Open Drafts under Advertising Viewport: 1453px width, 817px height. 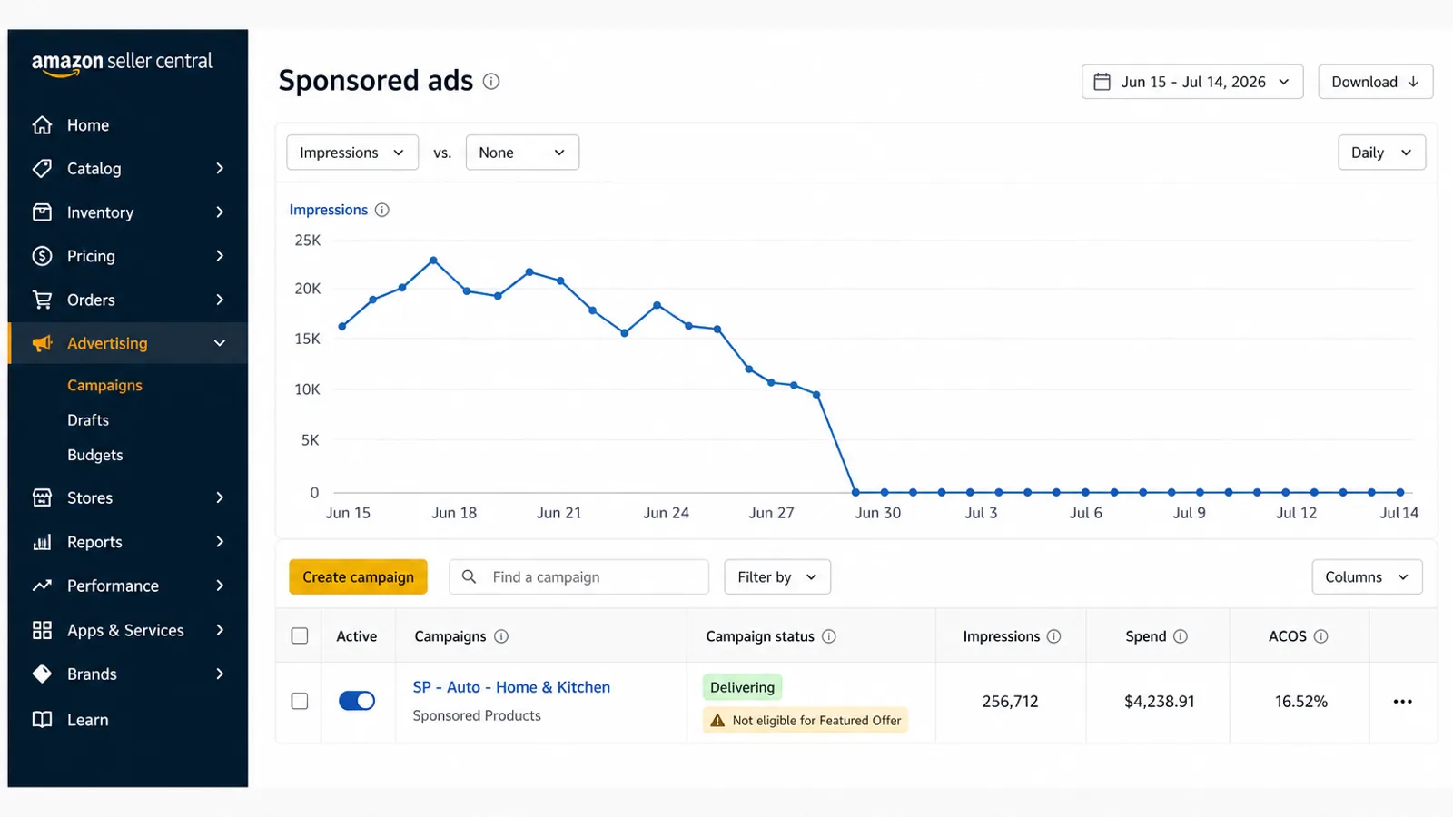[88, 420]
